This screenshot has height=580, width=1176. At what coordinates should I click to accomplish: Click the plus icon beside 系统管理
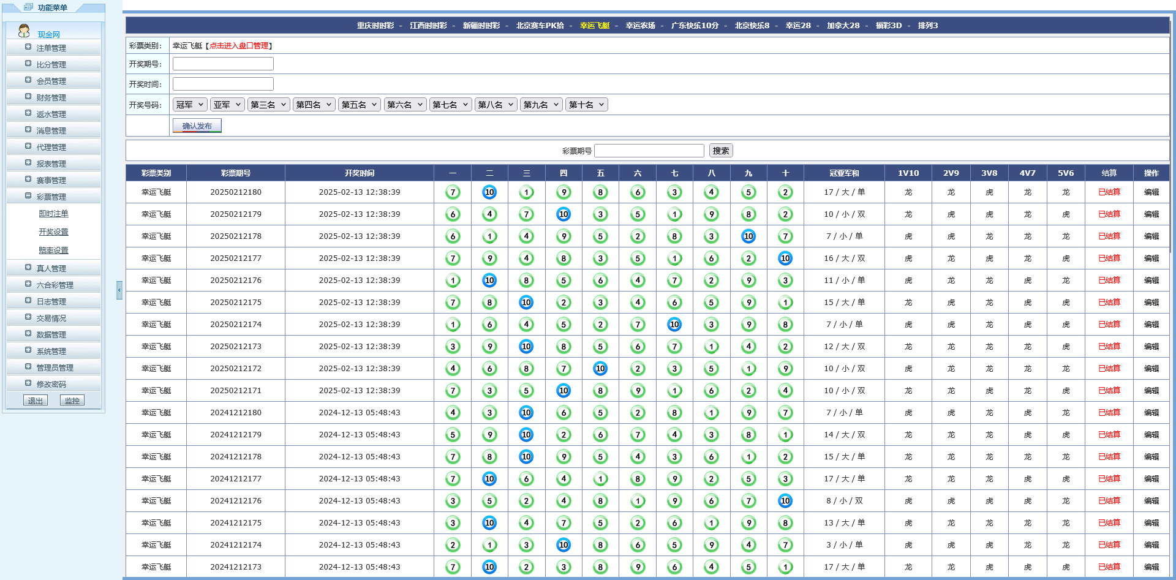(x=28, y=350)
